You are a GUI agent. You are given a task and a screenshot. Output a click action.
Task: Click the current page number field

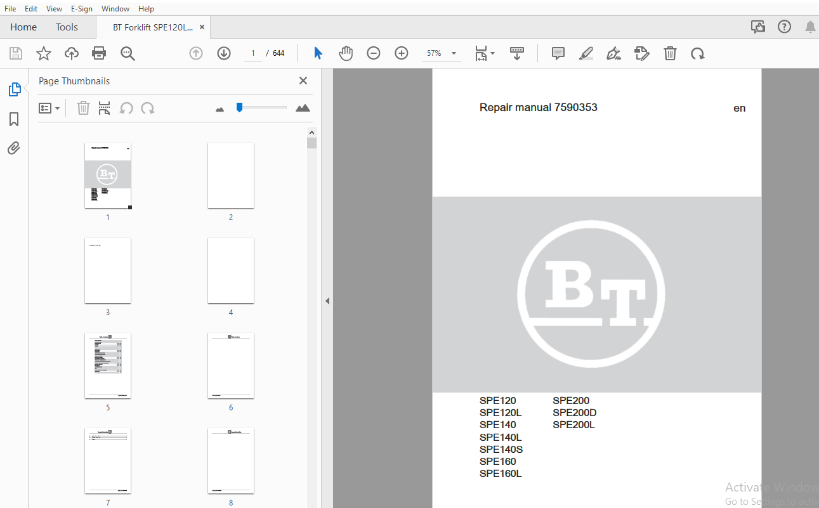pos(253,53)
